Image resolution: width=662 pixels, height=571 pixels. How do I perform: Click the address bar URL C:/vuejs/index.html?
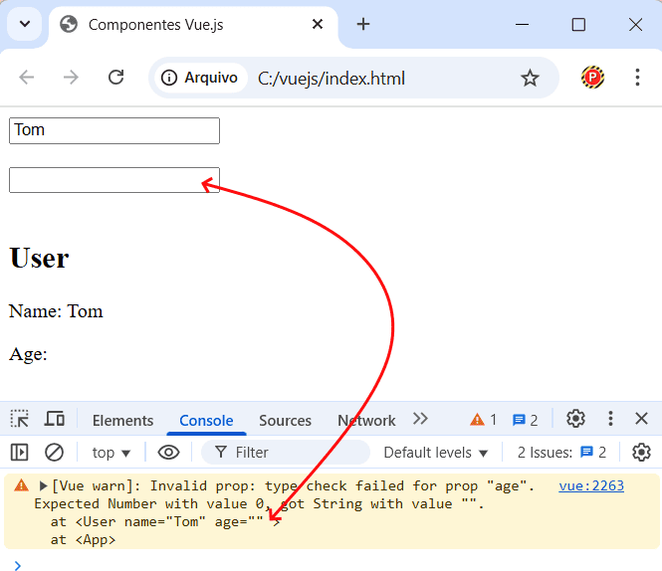click(x=331, y=79)
